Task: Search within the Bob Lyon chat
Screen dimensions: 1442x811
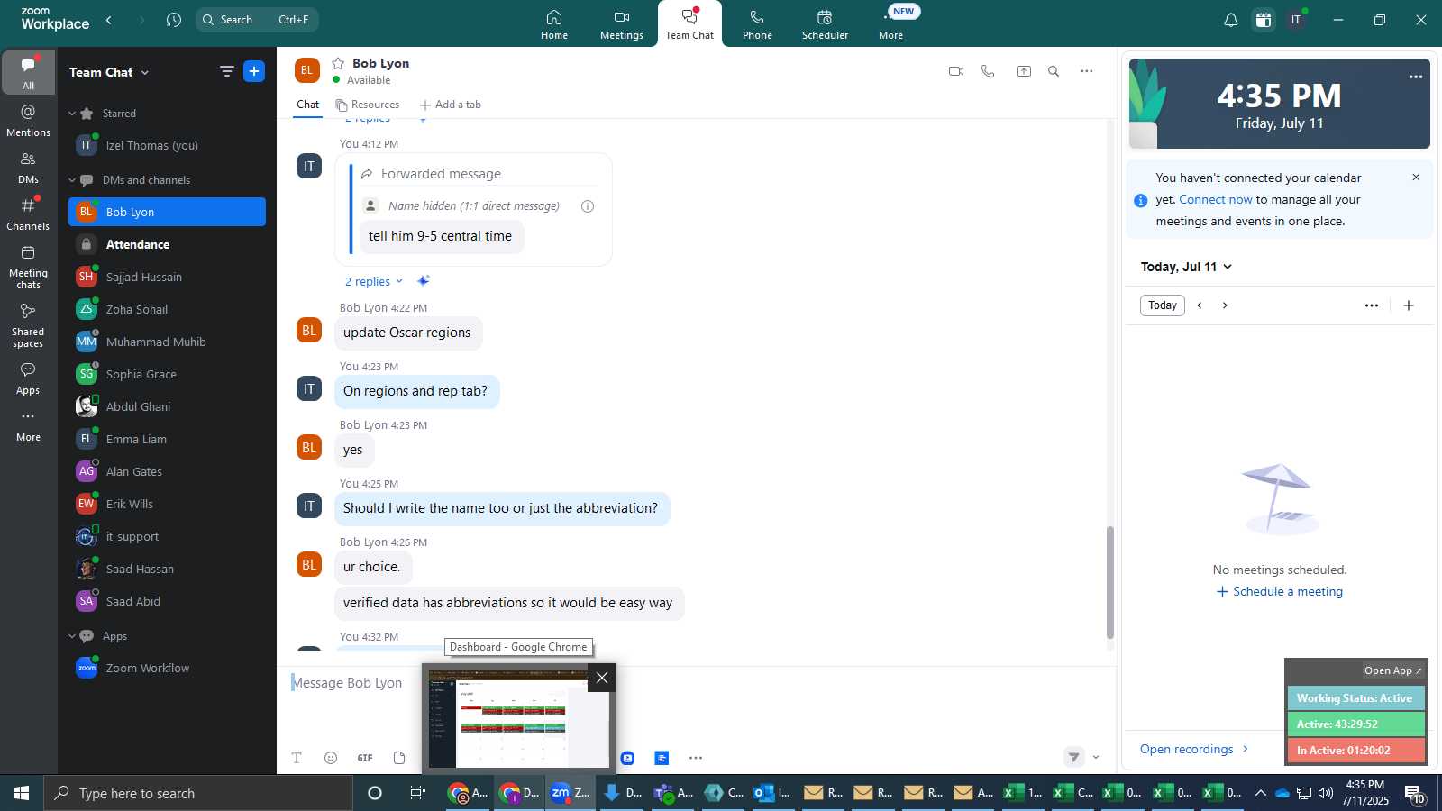Action: [1054, 71]
